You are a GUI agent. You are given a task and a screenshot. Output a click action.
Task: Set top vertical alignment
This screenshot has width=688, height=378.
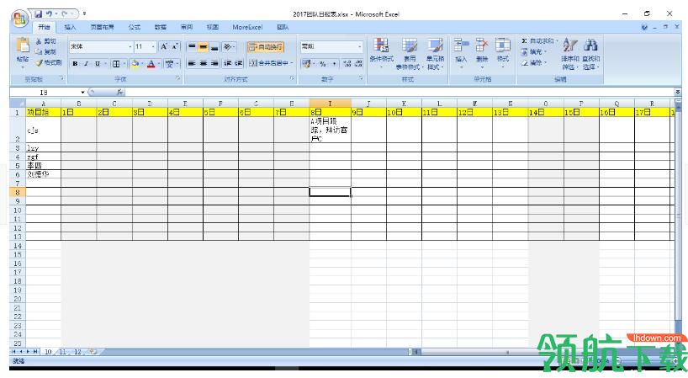tap(192, 46)
